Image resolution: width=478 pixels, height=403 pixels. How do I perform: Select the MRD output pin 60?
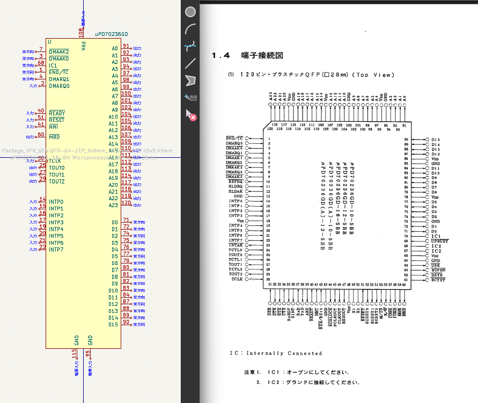point(41,136)
